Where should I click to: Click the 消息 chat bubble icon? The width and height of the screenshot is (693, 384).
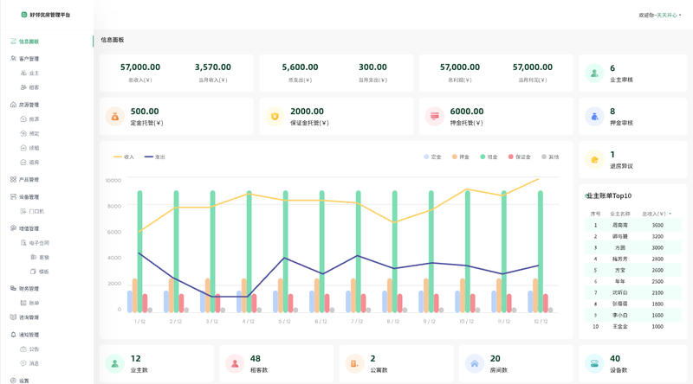pos(23,363)
